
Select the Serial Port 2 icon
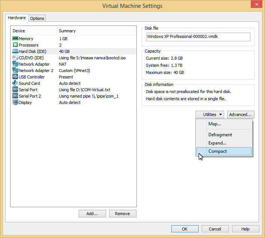point(15,96)
